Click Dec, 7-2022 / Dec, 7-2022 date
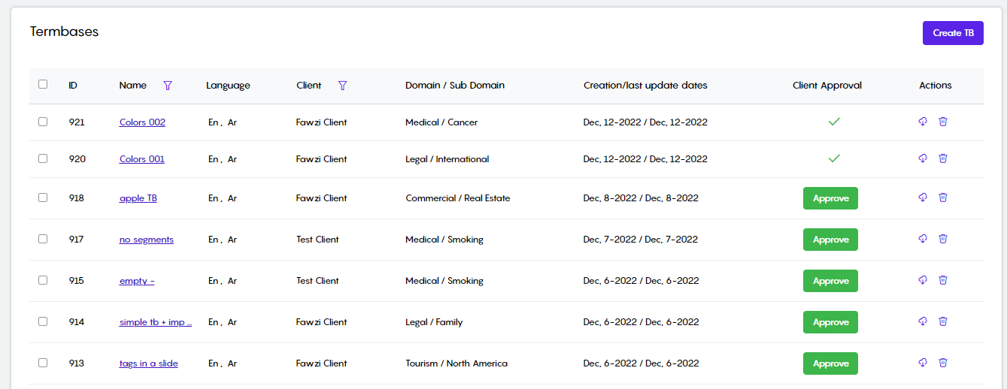Screen dimensions: 1007x389 pos(641,240)
